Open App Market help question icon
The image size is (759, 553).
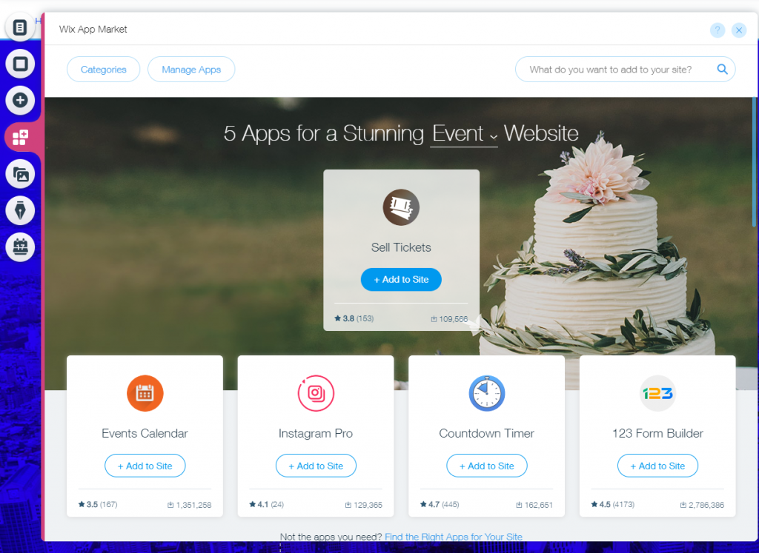[717, 30]
